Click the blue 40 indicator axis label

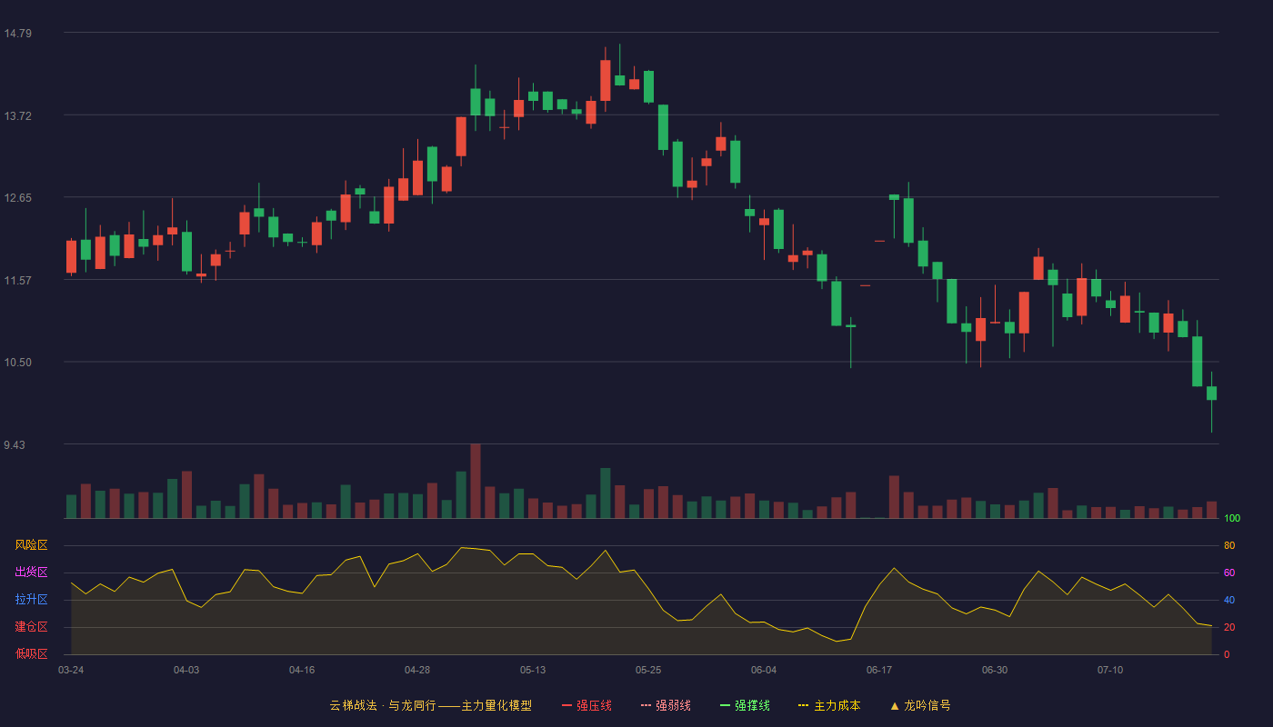coord(1229,600)
